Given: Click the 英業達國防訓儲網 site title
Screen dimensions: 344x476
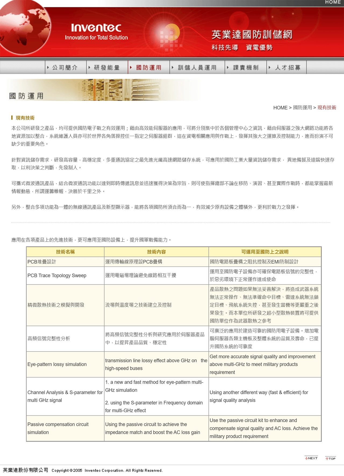Looking at the screenshot, I should (x=252, y=34).
